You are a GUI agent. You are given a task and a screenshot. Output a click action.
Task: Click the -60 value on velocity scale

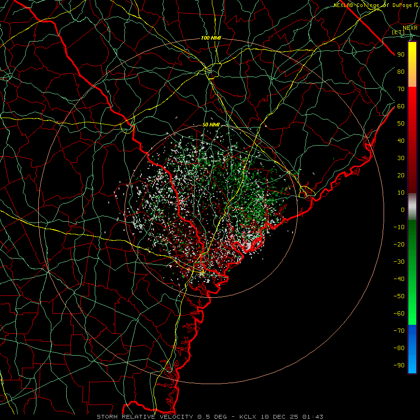click(399, 314)
